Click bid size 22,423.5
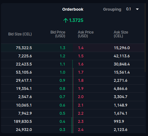 [x=24, y=64]
